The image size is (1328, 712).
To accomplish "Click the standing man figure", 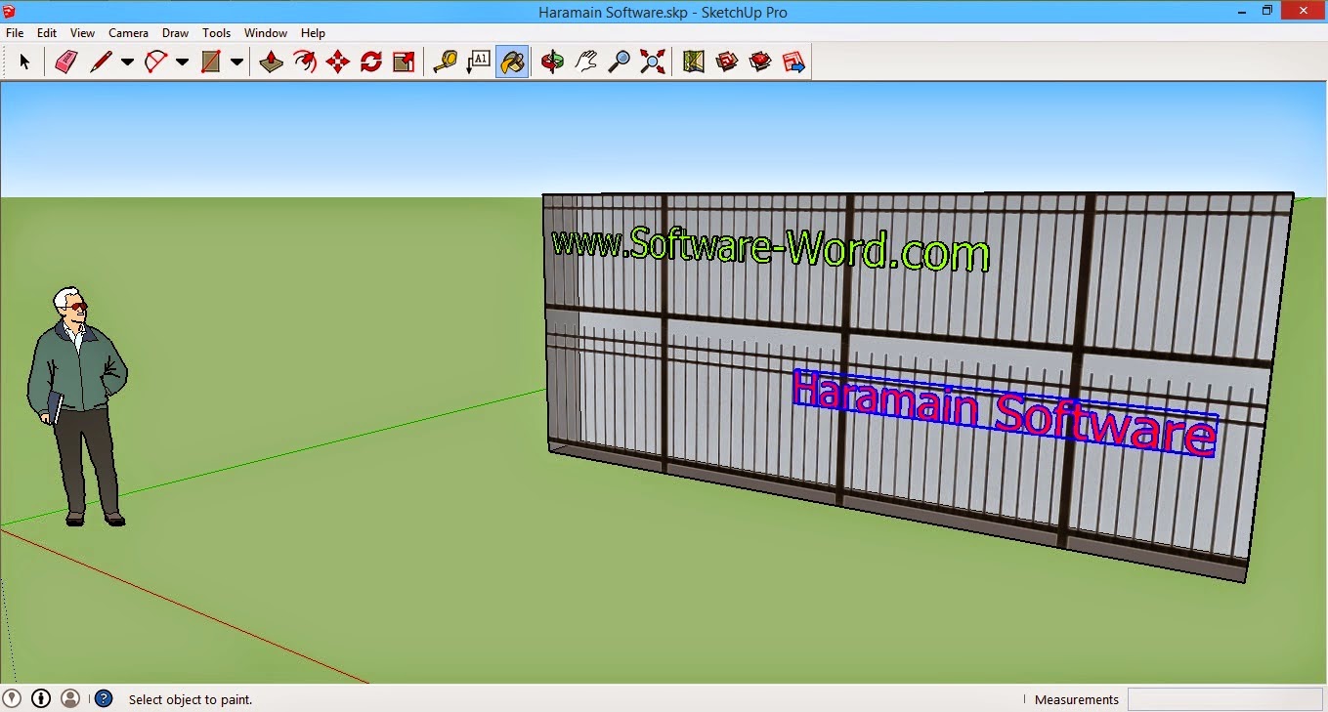I will coord(77,406).
